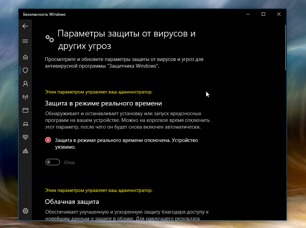The height and width of the screenshot is (228, 306).
Task: Minimize the Безопасность Windows window
Action: pos(248,14)
